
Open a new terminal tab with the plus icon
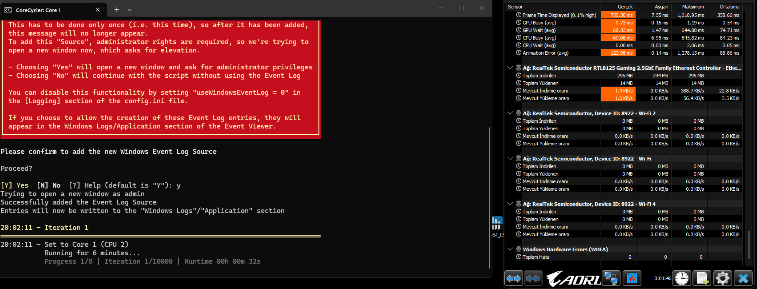tap(117, 9)
